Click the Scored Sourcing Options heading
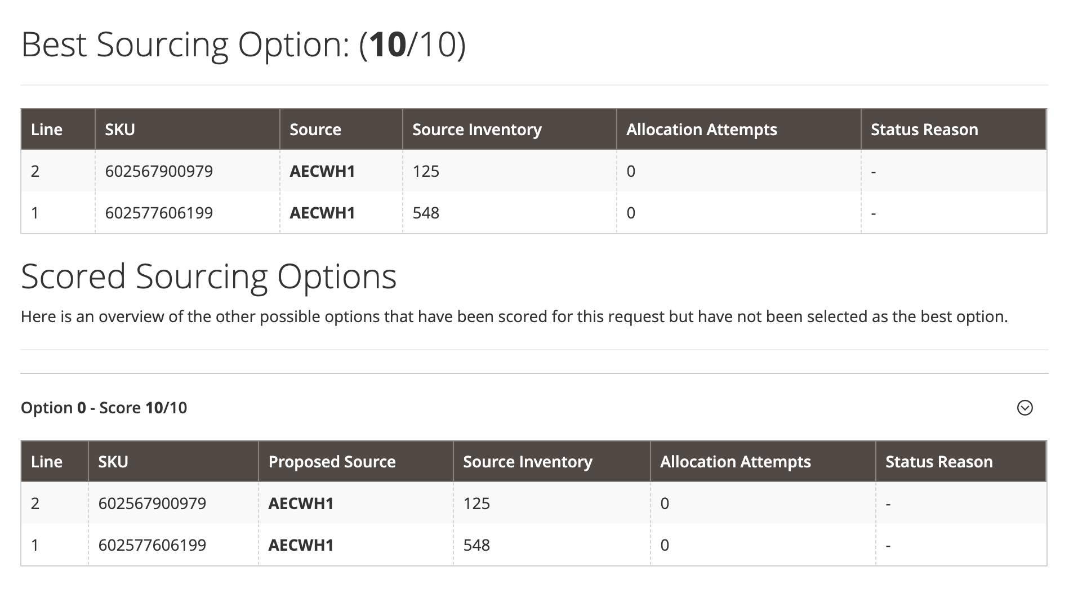The image size is (1069, 589). (209, 276)
